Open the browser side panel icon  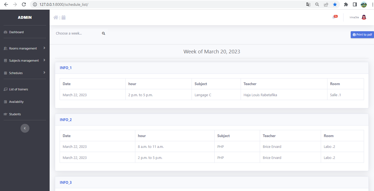coord(355,4)
